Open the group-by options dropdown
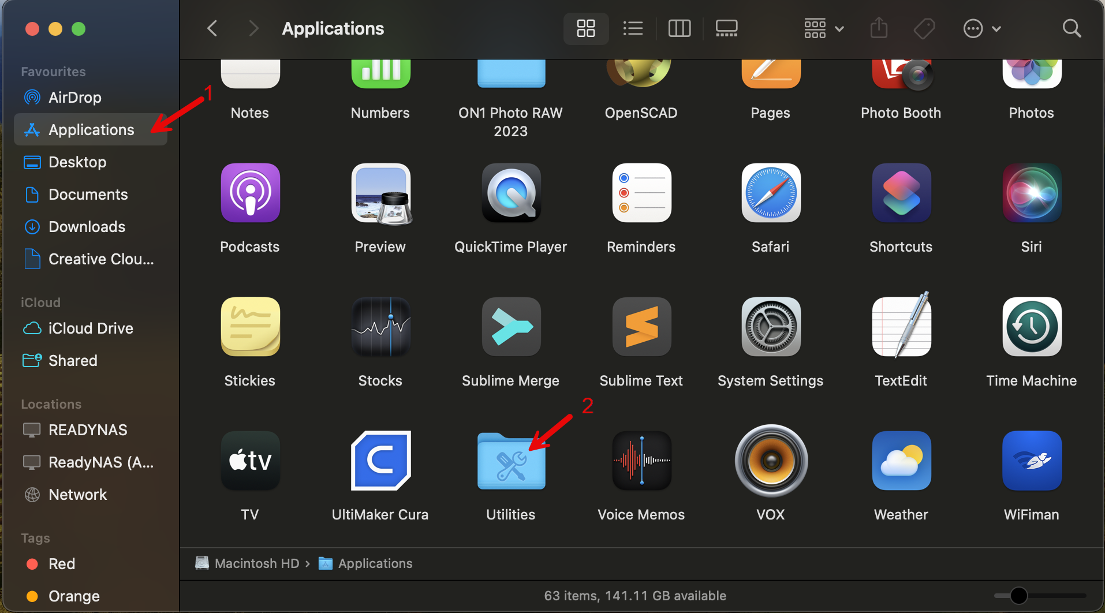 point(824,28)
